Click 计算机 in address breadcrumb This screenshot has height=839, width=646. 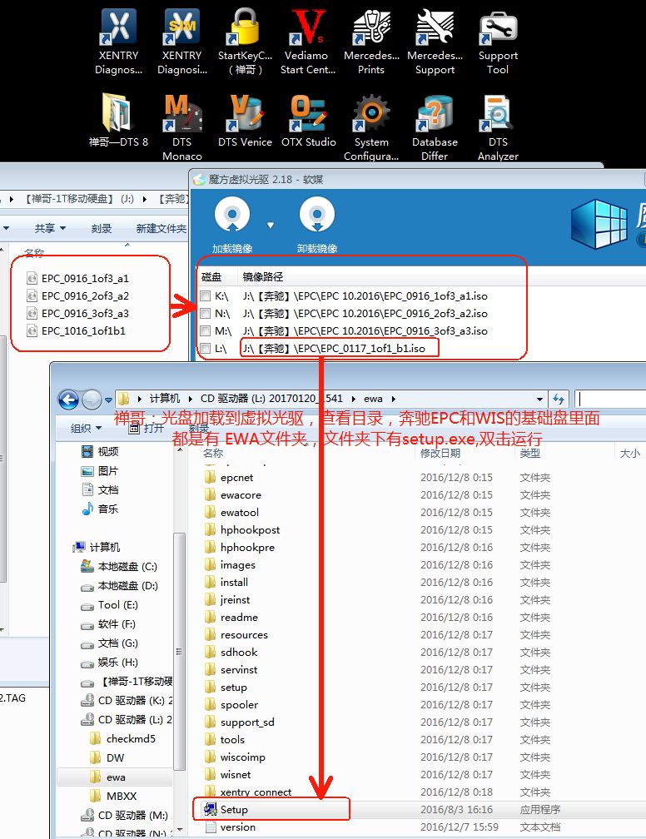point(165,399)
